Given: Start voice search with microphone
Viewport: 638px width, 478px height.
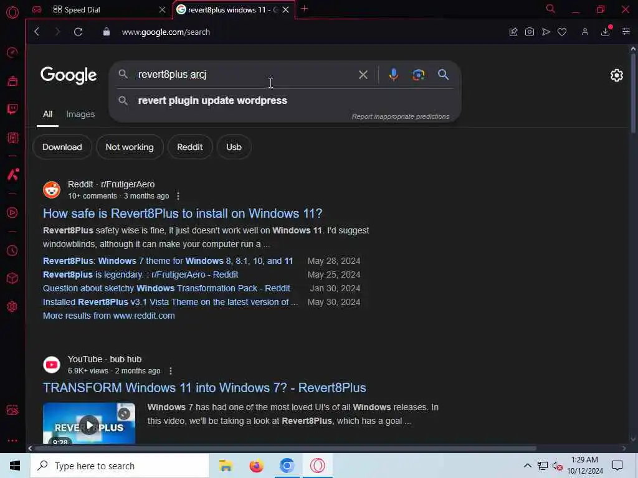Looking at the screenshot, I should coord(394,75).
